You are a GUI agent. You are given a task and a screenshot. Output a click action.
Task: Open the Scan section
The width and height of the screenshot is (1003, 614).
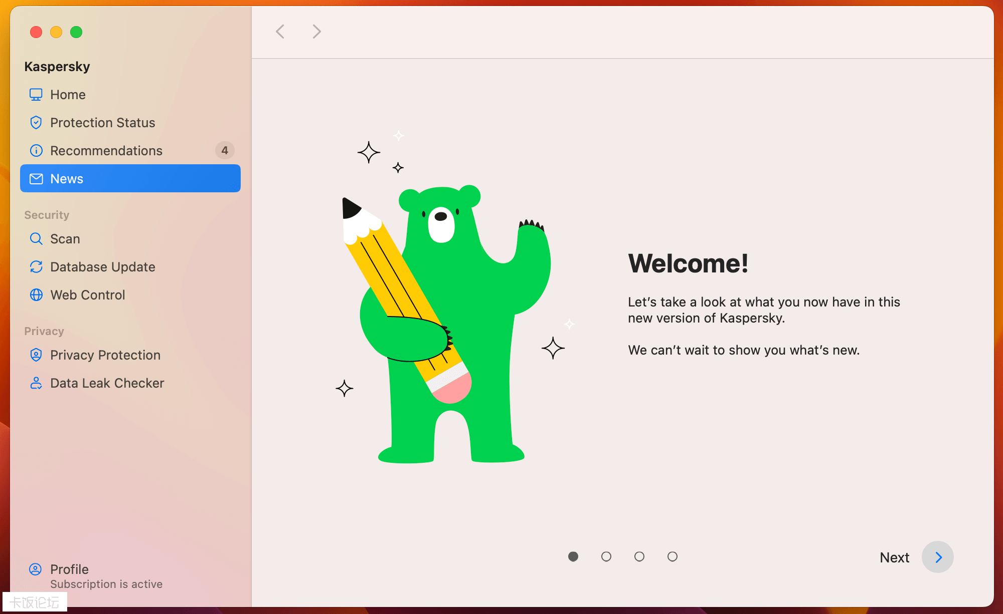click(130, 239)
